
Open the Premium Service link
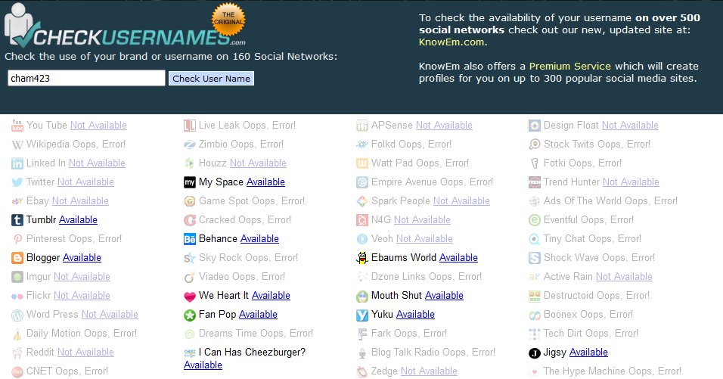569,67
